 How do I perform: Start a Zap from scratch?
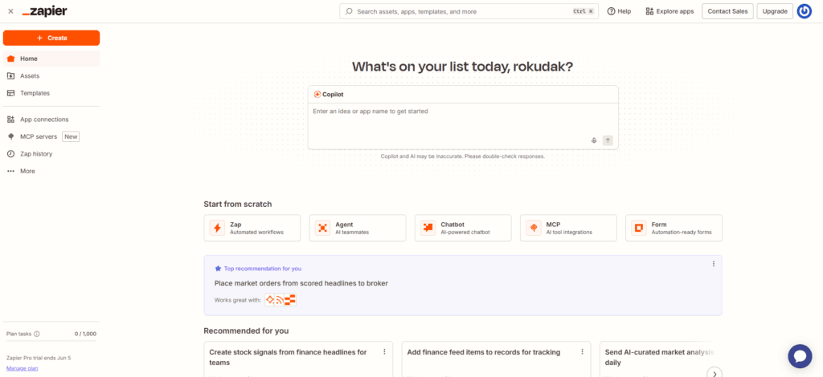coord(252,228)
